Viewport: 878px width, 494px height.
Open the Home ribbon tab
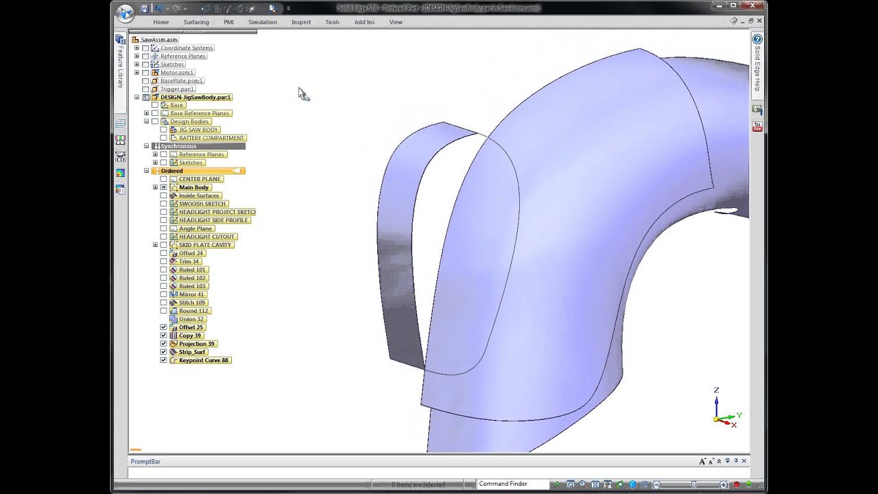tap(161, 22)
